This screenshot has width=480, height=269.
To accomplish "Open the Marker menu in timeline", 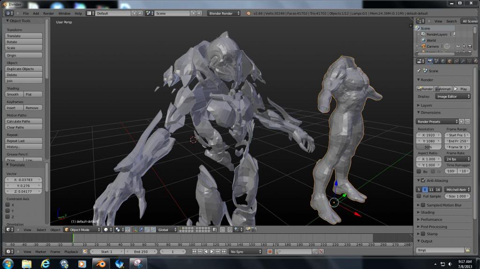I will point(40,252).
